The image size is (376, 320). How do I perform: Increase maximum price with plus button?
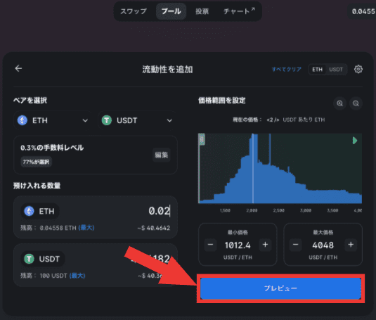pyautogui.click(x=351, y=245)
